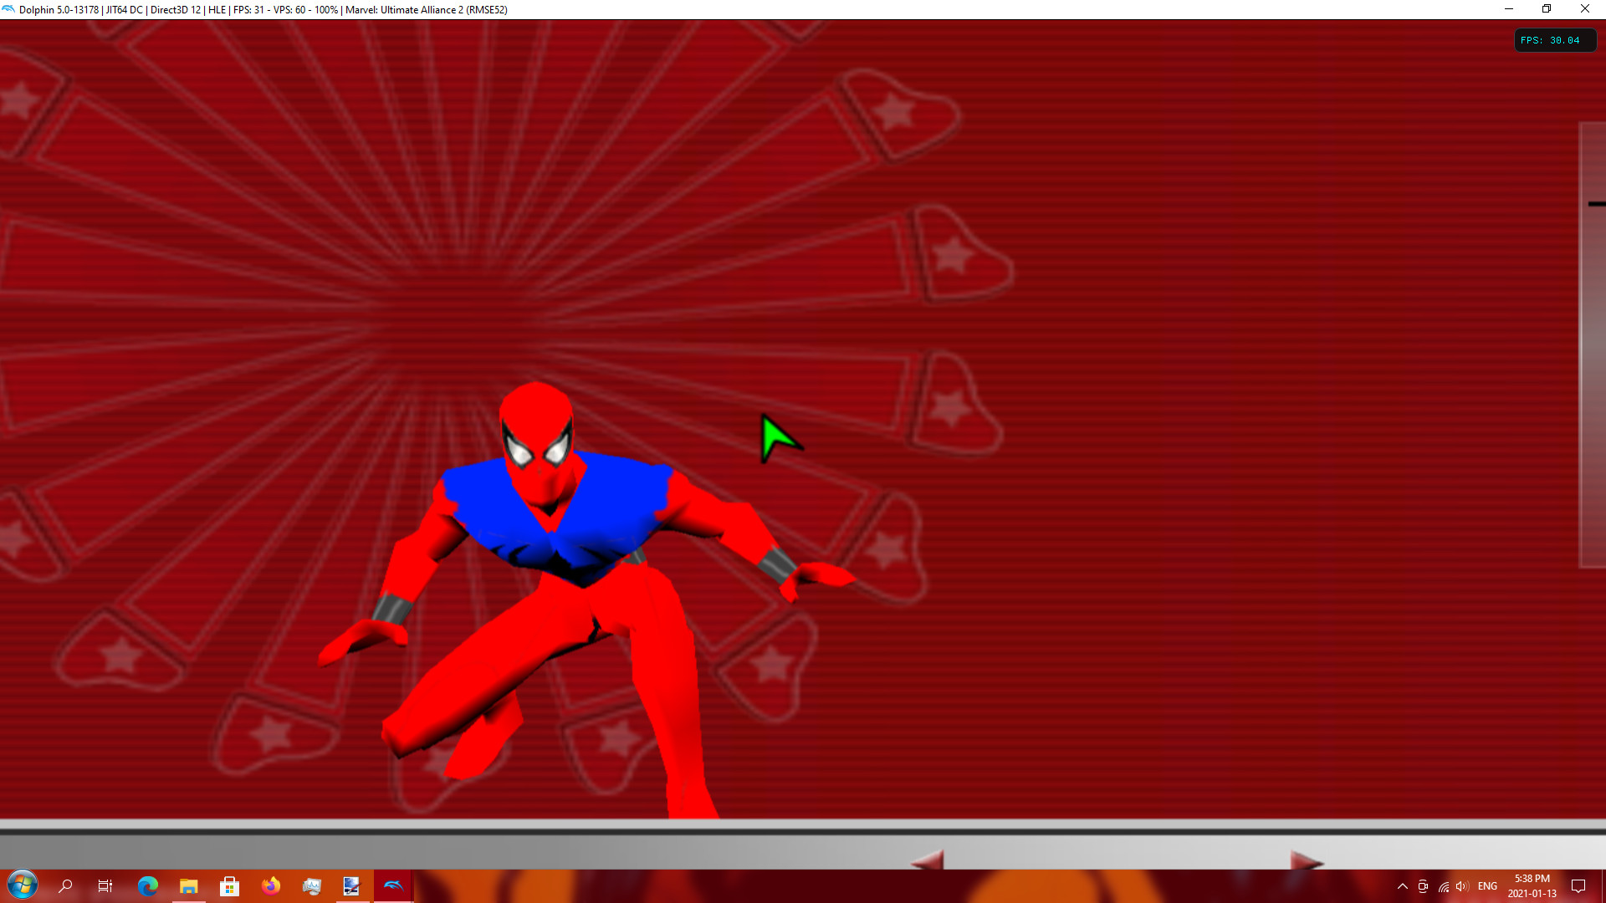Open the image viewer app pinned to taskbar

coord(351,885)
